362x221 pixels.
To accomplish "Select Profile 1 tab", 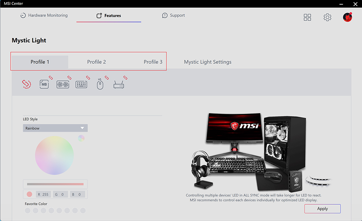I will (40, 62).
